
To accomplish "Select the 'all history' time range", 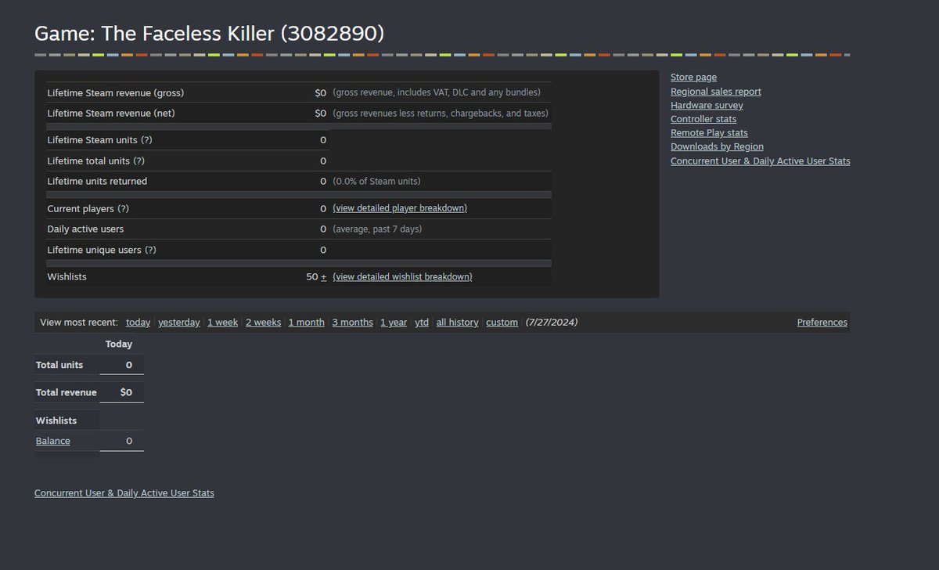I will 457,323.
